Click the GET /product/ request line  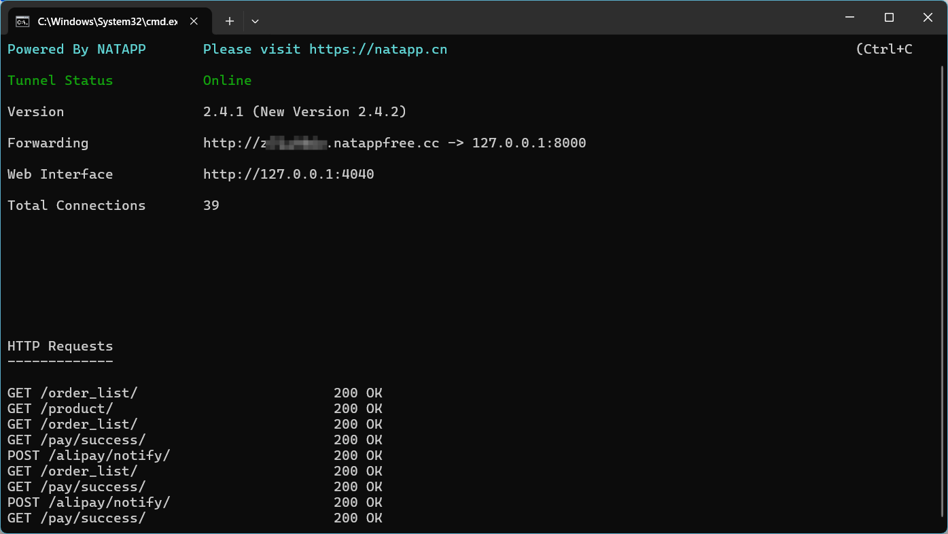pyautogui.click(x=60, y=408)
